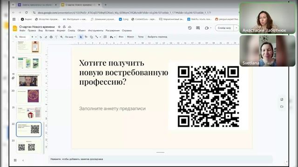
Task: Open the 'Вставка' menu
Action: pos(50,31)
